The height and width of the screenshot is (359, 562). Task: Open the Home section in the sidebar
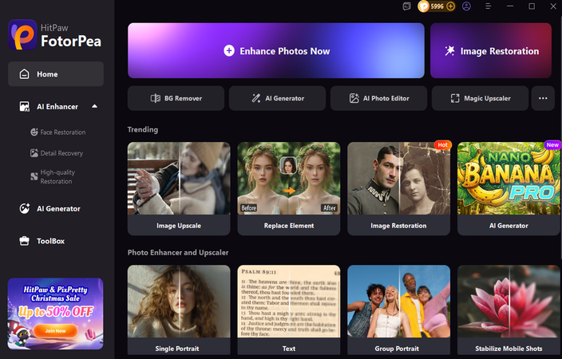coord(56,74)
